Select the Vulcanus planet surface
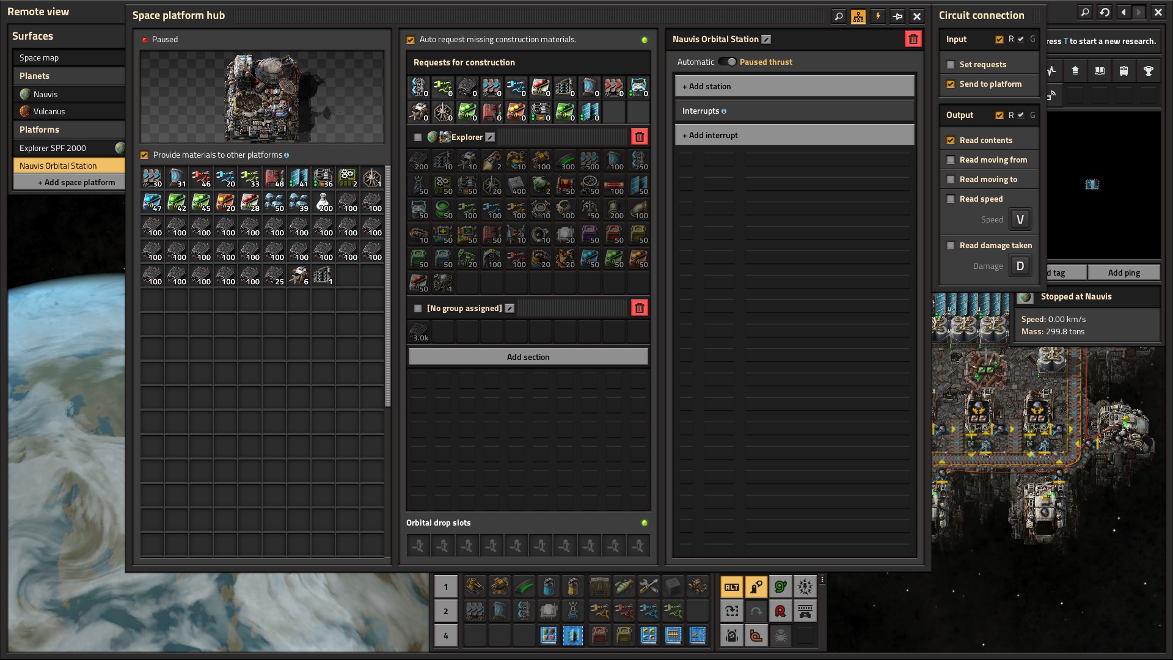This screenshot has height=660, width=1173. point(69,111)
